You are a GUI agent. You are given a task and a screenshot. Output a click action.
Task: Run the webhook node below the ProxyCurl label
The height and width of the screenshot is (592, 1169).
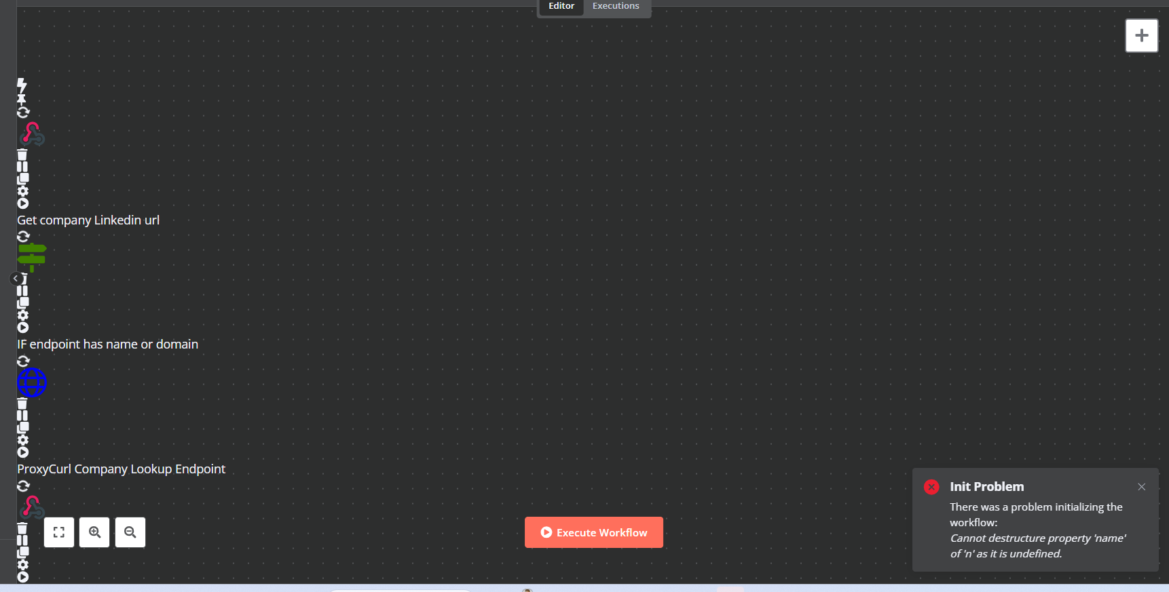coord(23,577)
